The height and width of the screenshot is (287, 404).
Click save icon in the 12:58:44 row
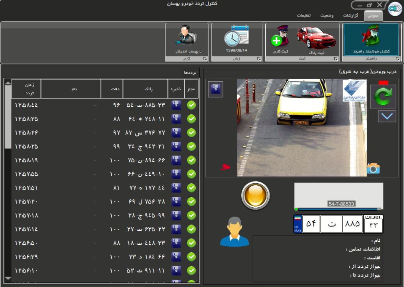click(x=176, y=105)
